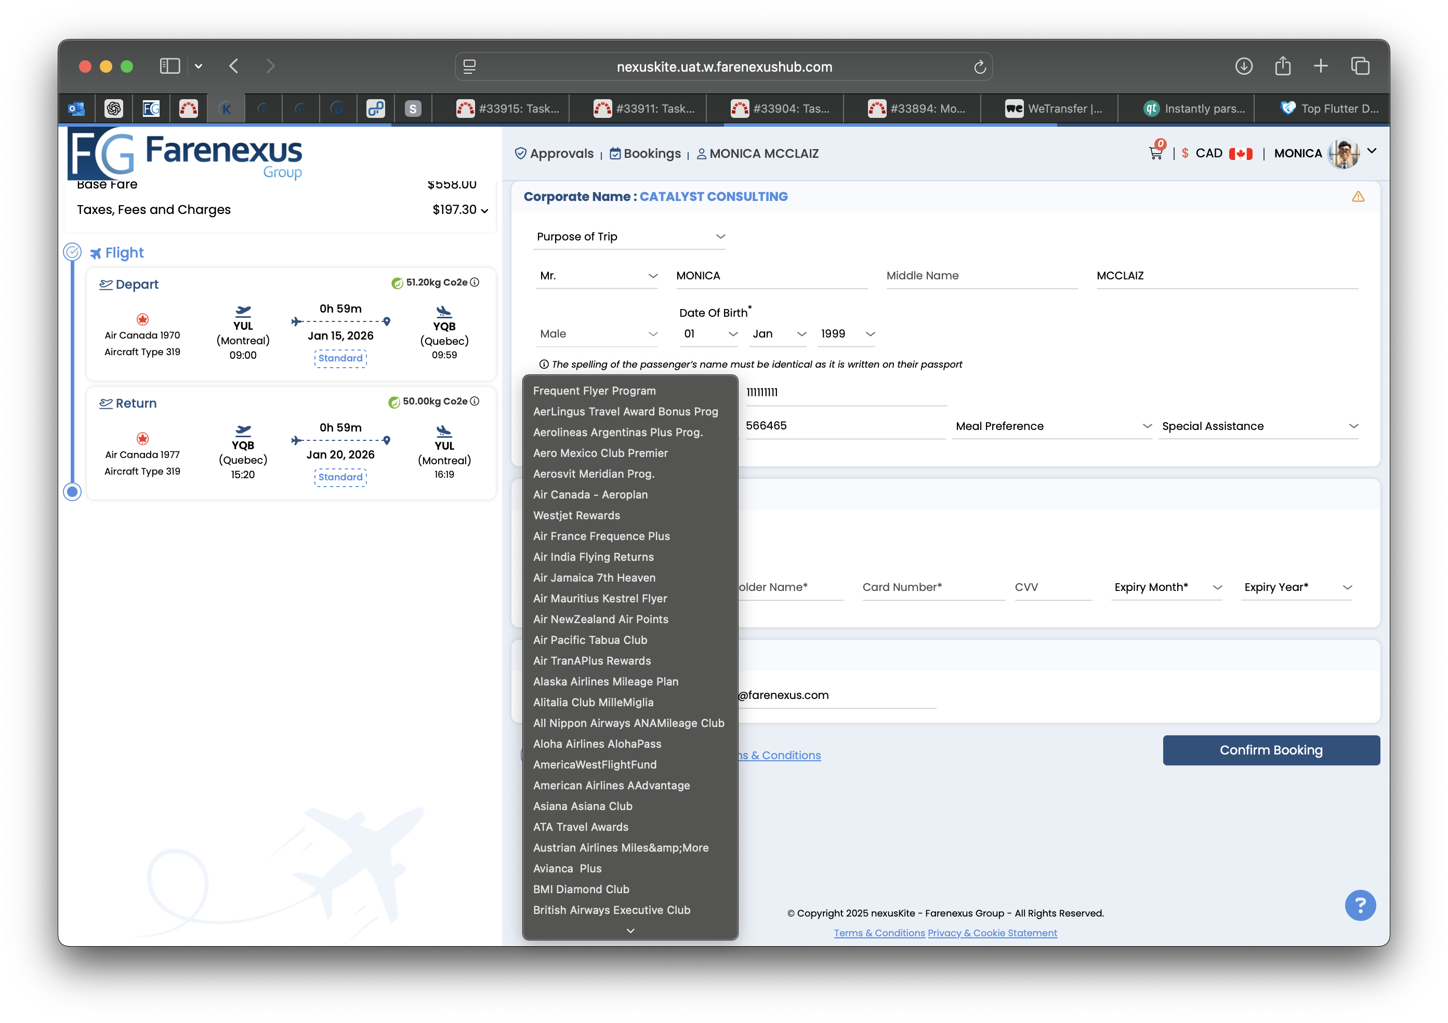Click the Safari address bar

tap(724, 67)
